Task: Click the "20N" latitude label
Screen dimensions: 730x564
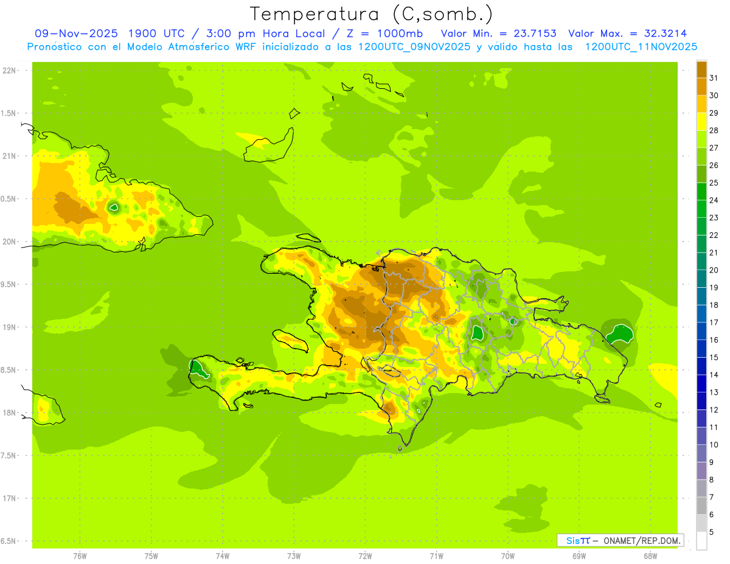Action: [x=9, y=242]
